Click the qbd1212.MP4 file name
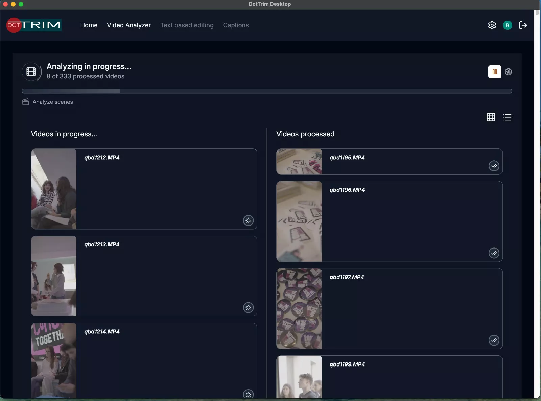Viewport: 541px width, 401px height. [102, 158]
